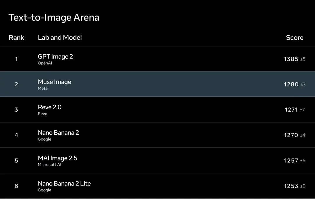The width and height of the screenshot is (315, 199).
Task: Click the 1385 score value
Action: point(291,59)
